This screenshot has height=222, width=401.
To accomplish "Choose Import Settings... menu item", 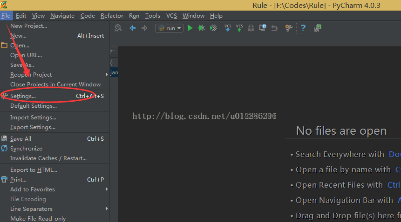I will 55,118.
